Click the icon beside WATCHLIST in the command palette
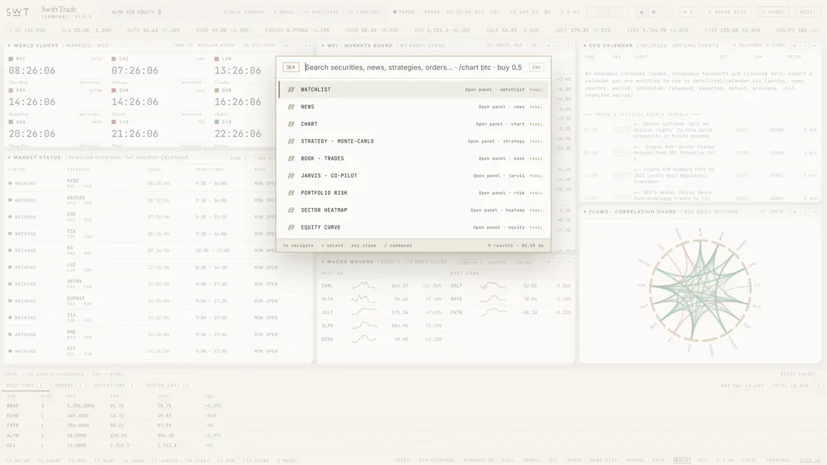Screen dimensions: 827x465 tap(291, 90)
